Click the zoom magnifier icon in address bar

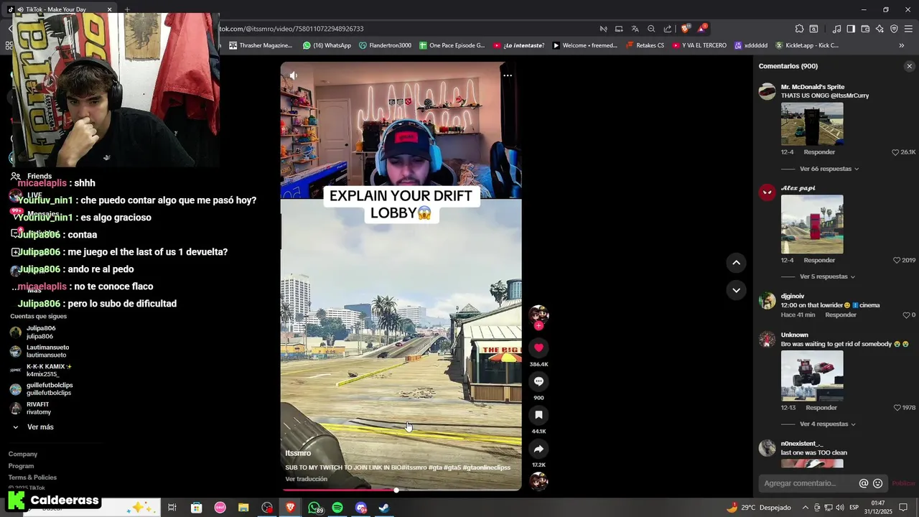[651, 29]
